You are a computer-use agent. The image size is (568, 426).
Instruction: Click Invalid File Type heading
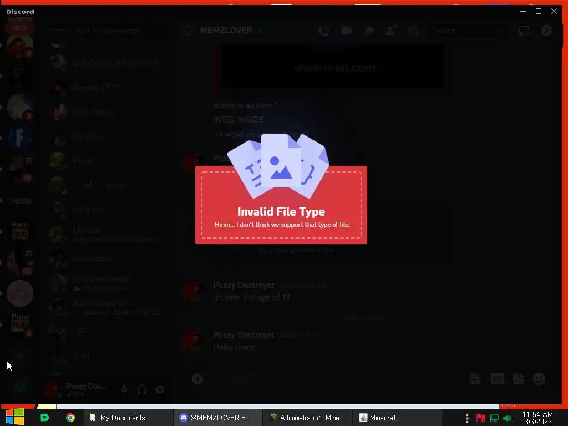pyautogui.click(x=281, y=211)
